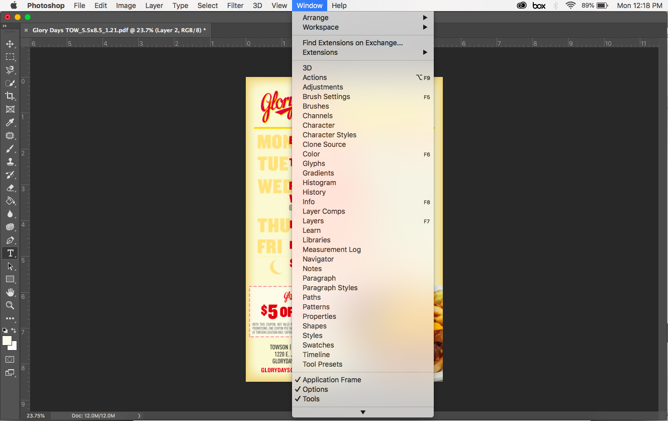Select the Eyedropper tool

pos(10,122)
